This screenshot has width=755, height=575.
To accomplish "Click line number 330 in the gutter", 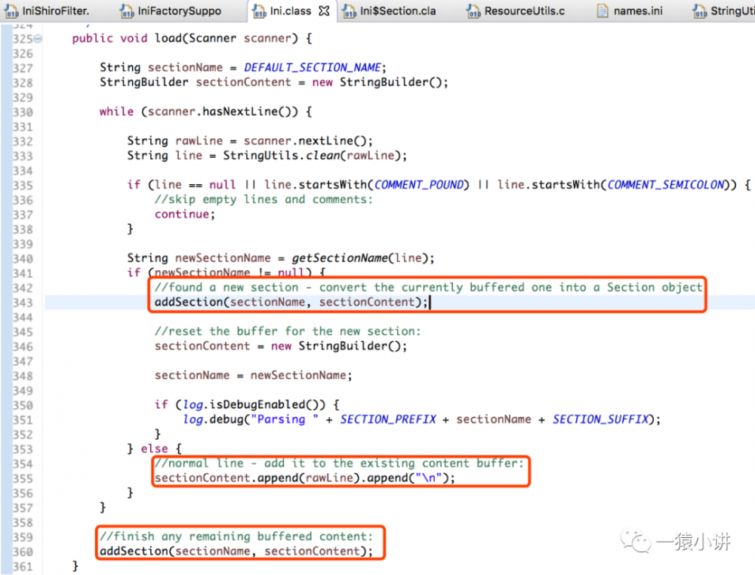I will coord(23,112).
